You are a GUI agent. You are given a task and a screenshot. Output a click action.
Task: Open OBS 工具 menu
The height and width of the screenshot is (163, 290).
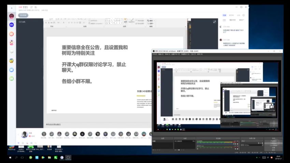(193, 54)
